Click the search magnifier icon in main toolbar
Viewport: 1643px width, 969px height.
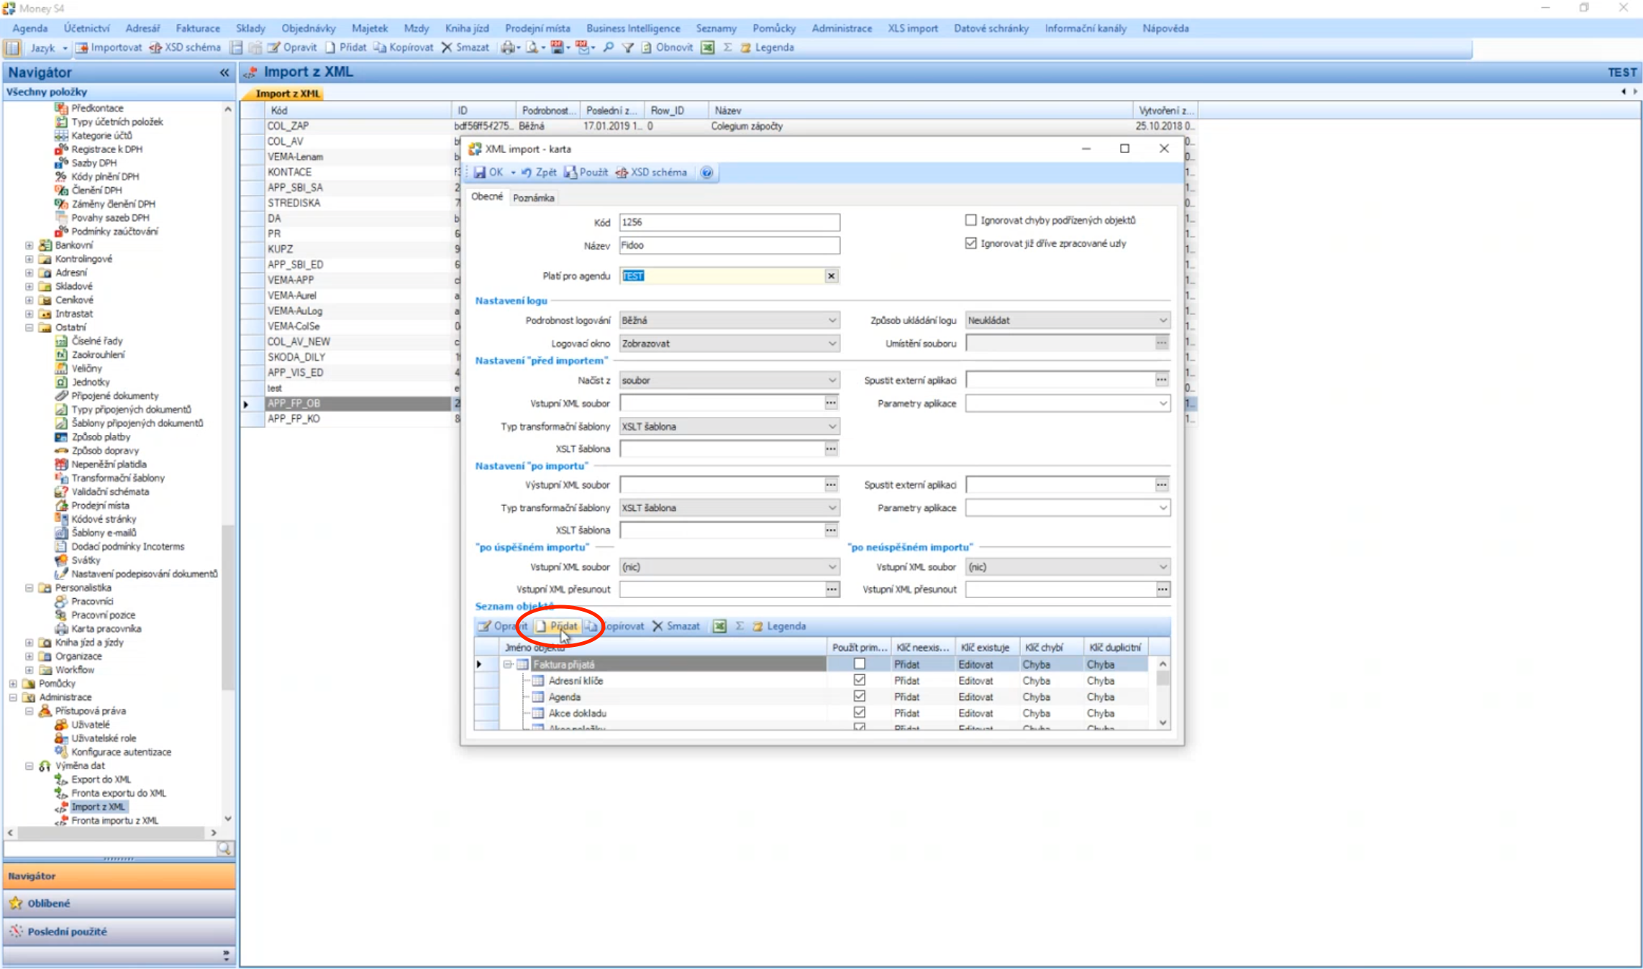[609, 47]
